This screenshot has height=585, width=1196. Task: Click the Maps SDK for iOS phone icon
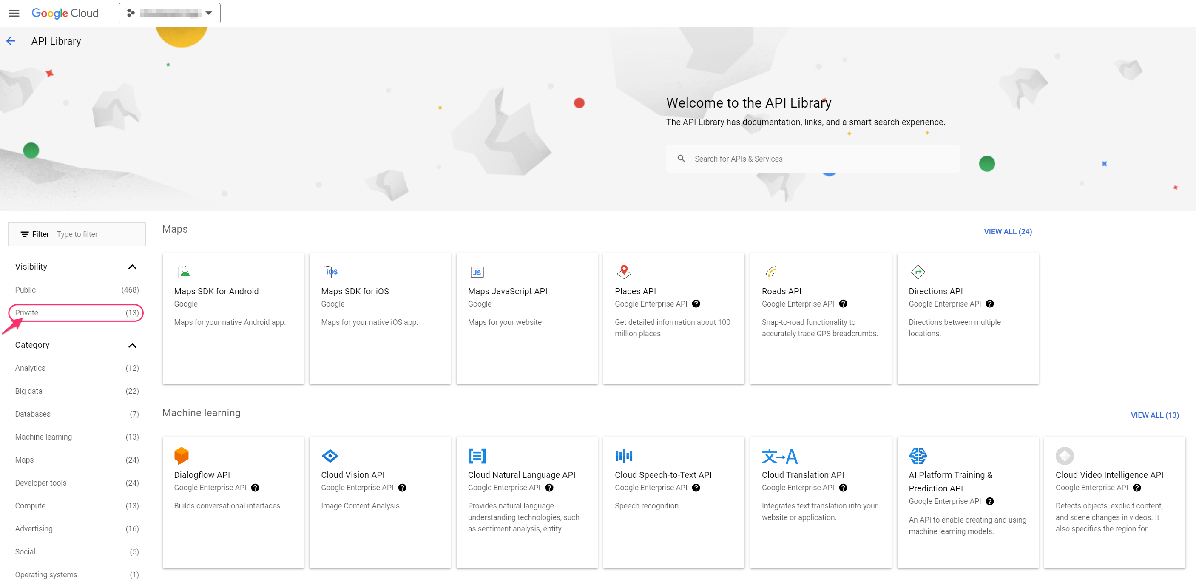[x=330, y=272]
